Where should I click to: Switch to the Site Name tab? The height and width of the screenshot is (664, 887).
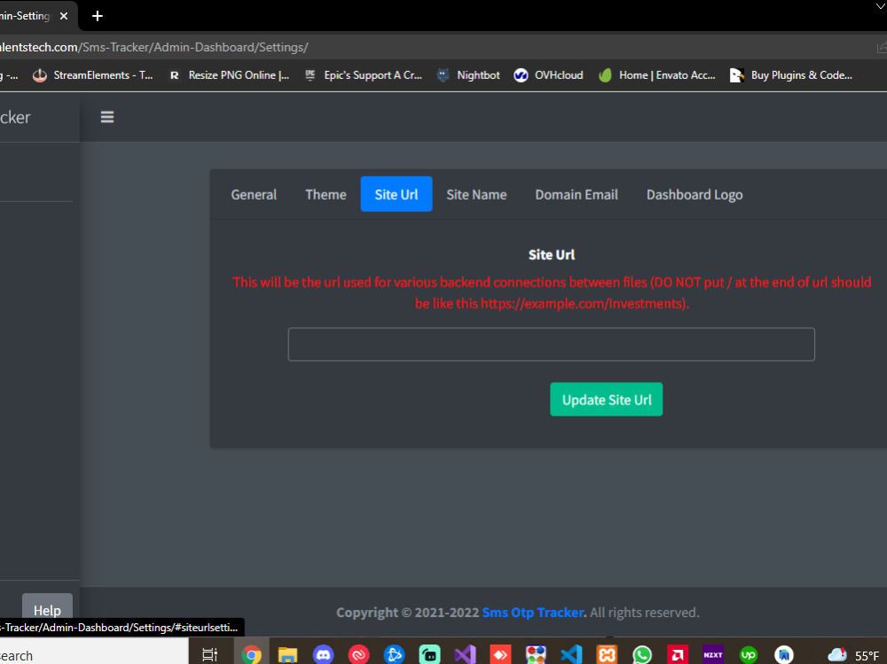coord(476,194)
